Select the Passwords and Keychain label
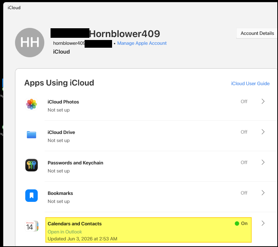 tap(75, 163)
